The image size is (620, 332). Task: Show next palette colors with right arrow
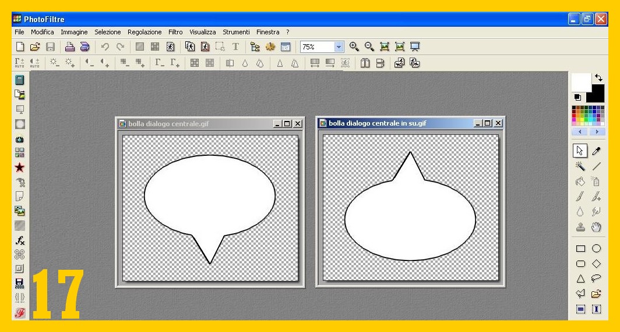597,132
